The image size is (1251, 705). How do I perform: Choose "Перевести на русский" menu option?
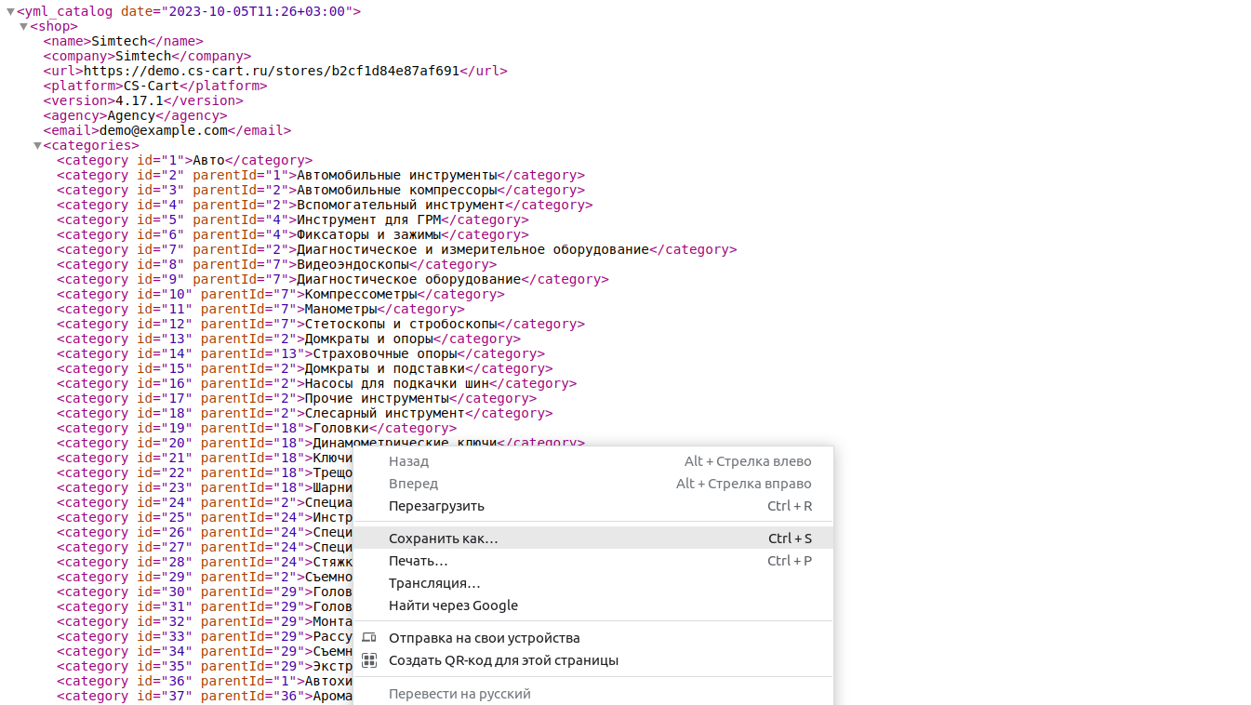(459, 694)
